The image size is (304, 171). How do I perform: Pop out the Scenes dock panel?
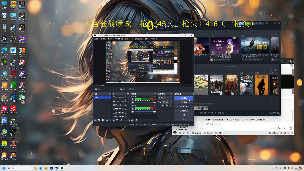[x=110, y=93]
